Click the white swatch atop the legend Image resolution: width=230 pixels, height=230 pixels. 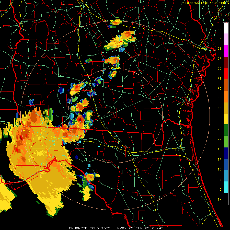pos(226,28)
